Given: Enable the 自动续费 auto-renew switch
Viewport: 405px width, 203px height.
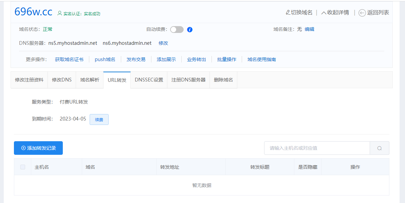Looking at the screenshot, I should 177,30.
